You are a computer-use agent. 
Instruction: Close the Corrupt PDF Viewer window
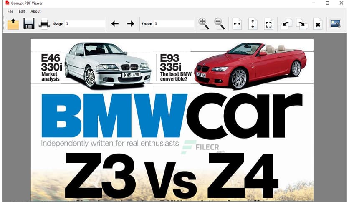(x=341, y=3)
